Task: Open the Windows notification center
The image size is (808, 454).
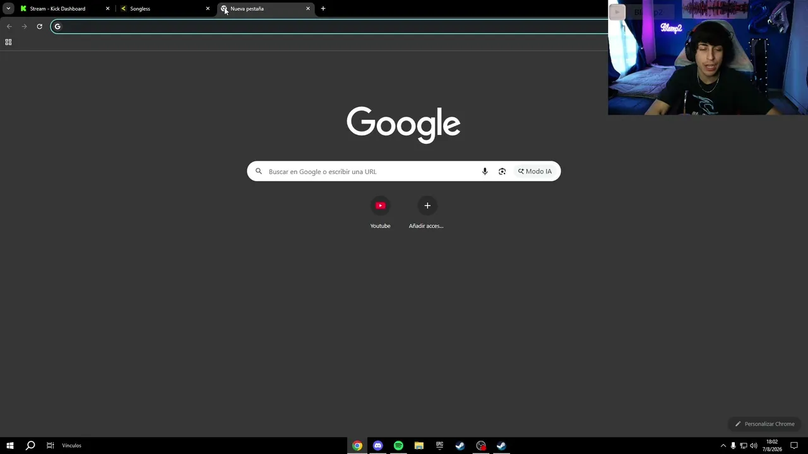Action: point(794,446)
